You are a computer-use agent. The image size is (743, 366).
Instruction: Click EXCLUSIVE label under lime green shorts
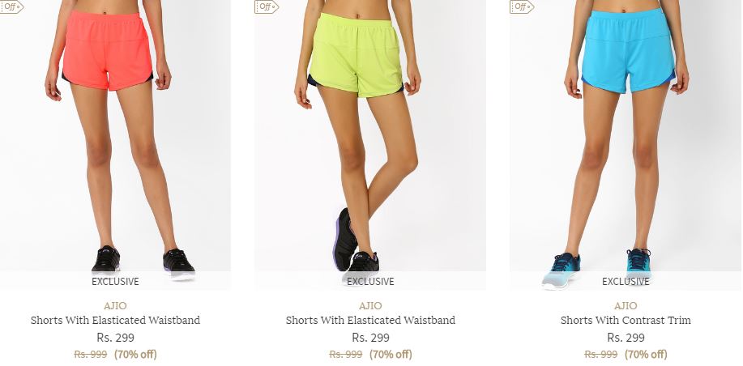point(370,281)
